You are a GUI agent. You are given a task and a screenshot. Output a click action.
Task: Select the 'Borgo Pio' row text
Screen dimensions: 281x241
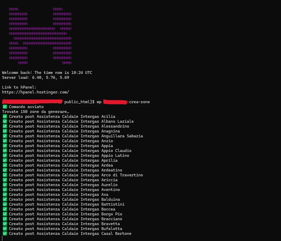point(65,214)
